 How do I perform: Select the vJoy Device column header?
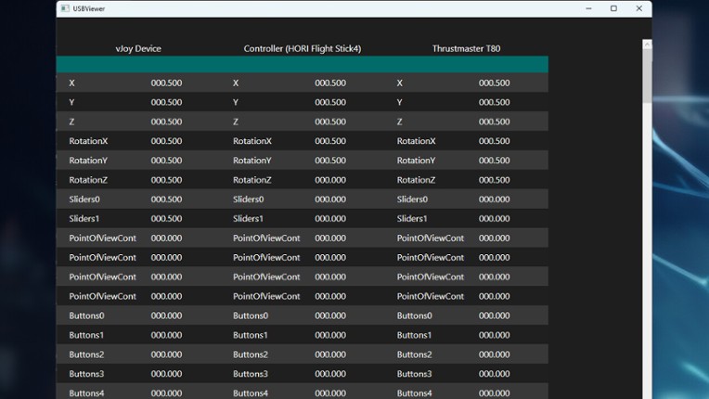138,48
